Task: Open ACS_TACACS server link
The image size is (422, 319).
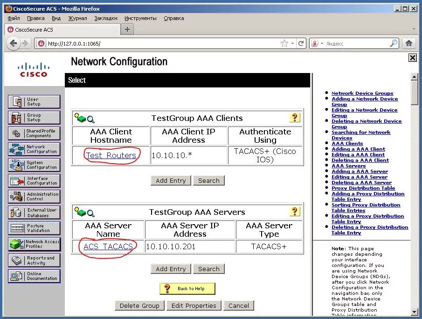Action: click(108, 246)
